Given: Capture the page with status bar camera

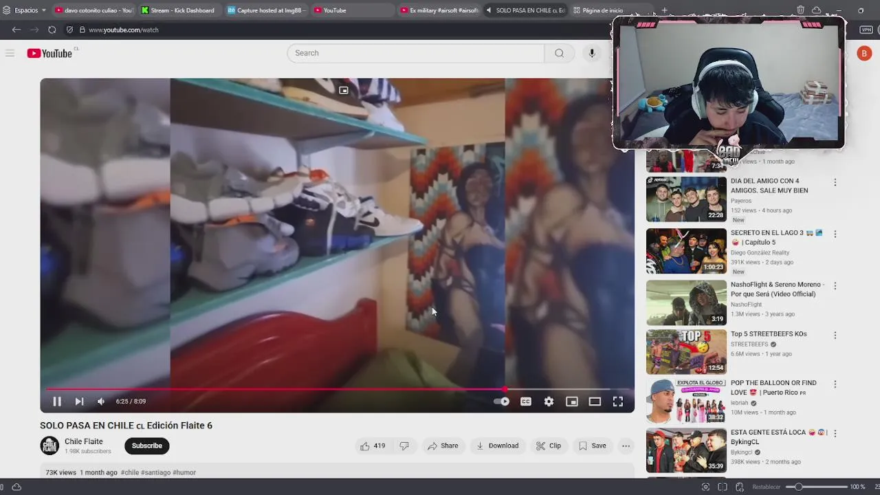Looking at the screenshot, I should tap(705, 487).
